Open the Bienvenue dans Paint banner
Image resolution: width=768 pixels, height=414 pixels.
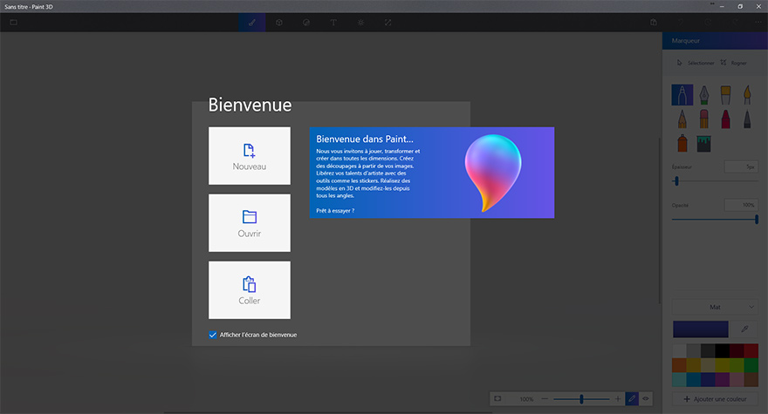point(431,173)
